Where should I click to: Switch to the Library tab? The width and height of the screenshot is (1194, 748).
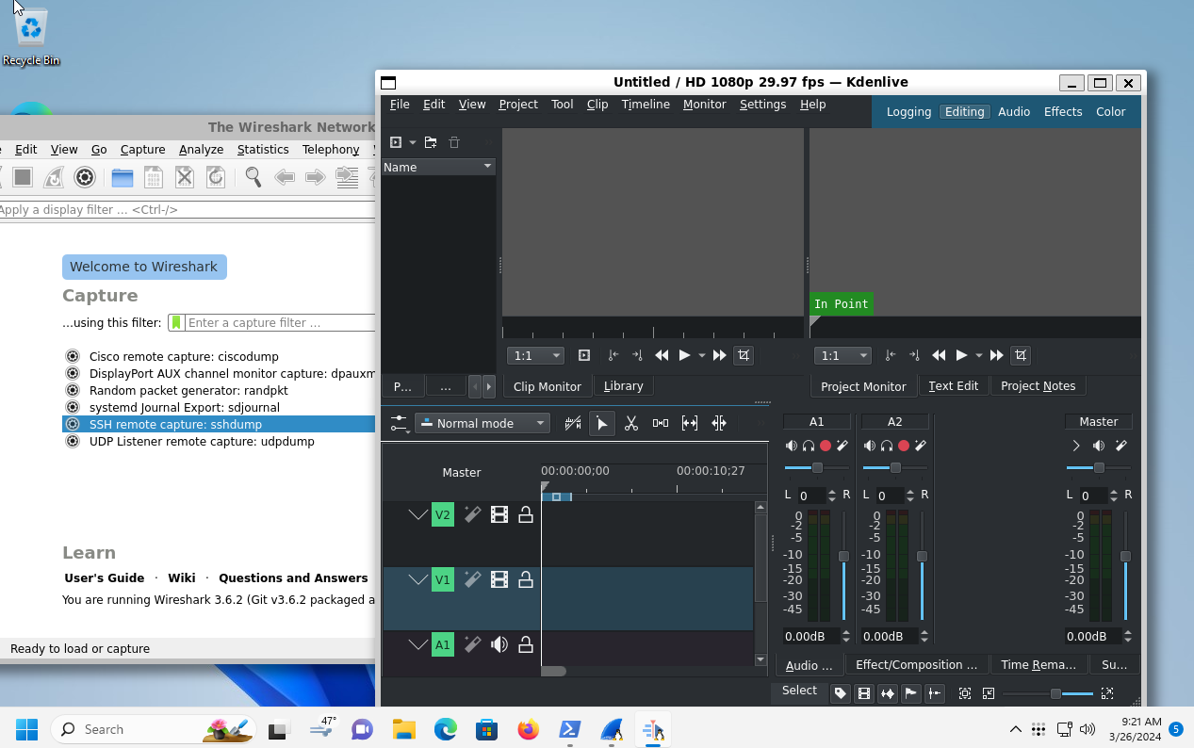[x=623, y=386]
